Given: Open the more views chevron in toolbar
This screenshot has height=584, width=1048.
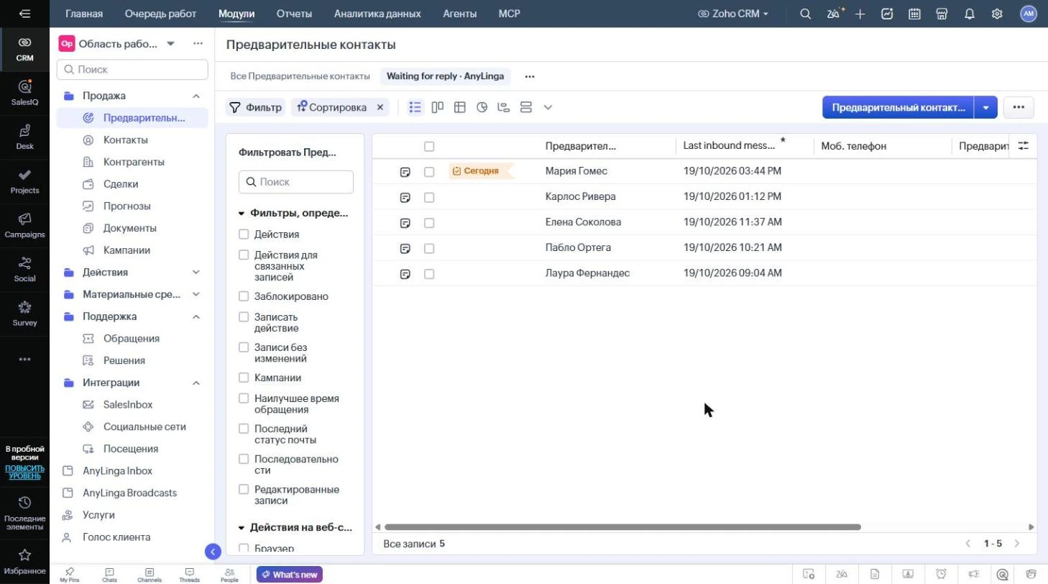Looking at the screenshot, I should coord(548,107).
